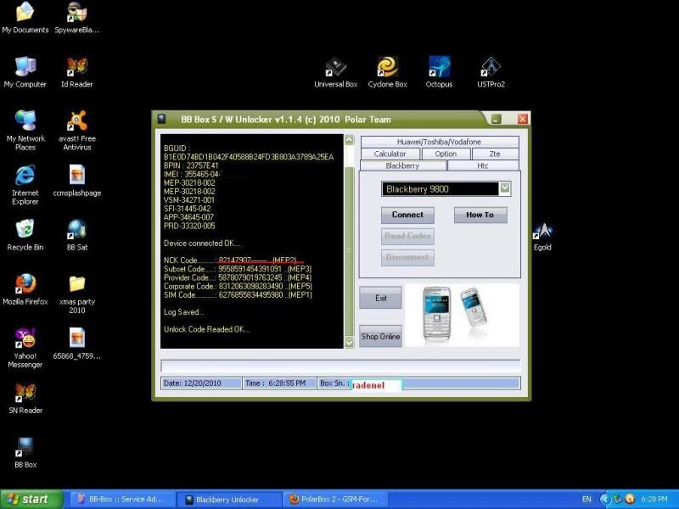Click 'Unlock Code Readed OK...' text

pos(206,329)
